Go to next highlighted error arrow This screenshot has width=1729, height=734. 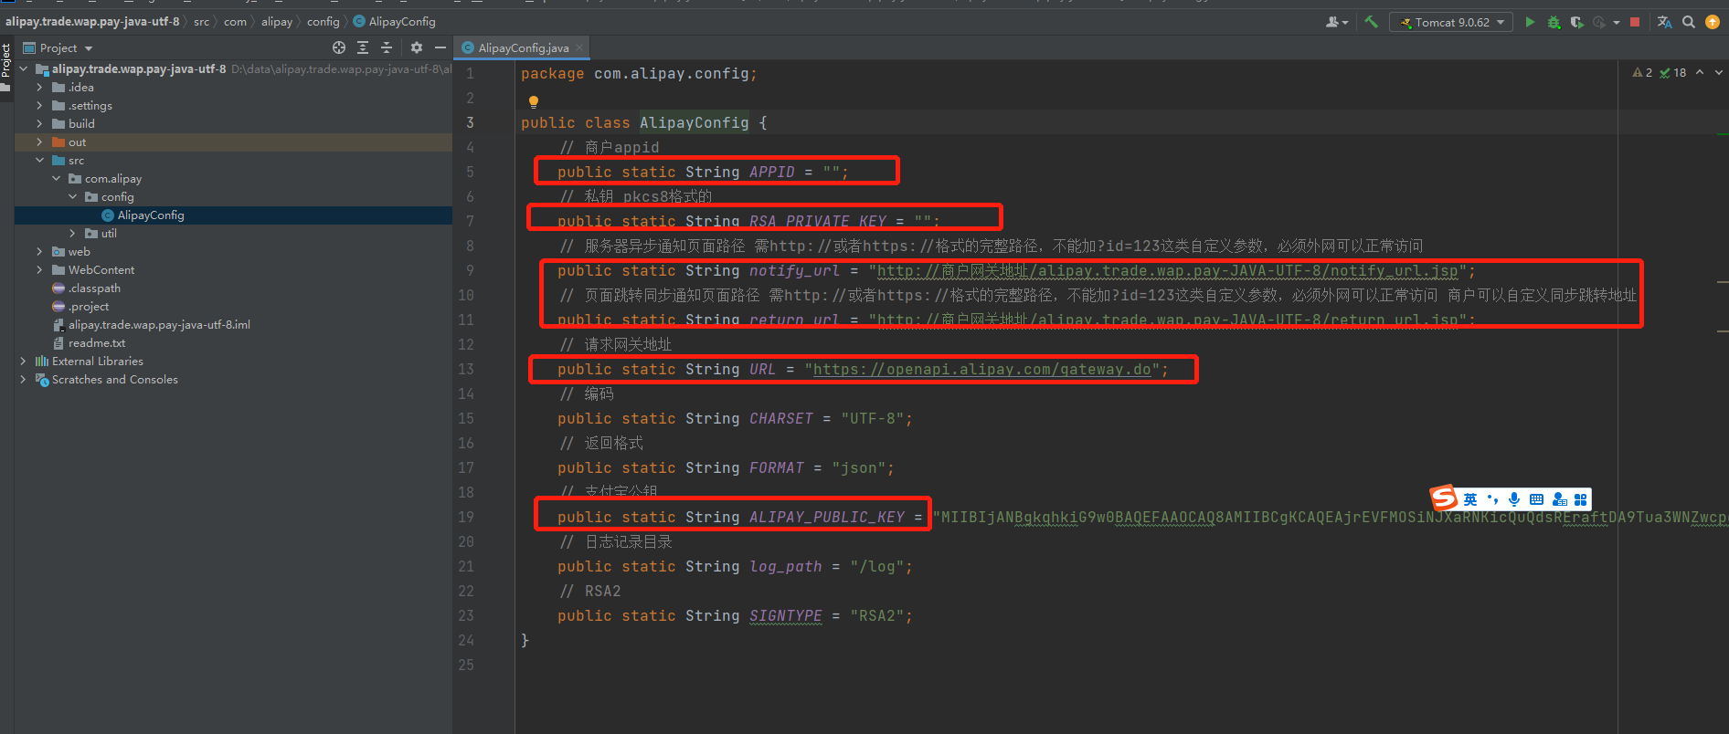pyautogui.click(x=1719, y=72)
